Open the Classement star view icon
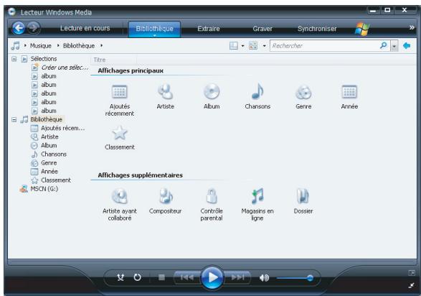This screenshot has width=421, height=296. 120,133
